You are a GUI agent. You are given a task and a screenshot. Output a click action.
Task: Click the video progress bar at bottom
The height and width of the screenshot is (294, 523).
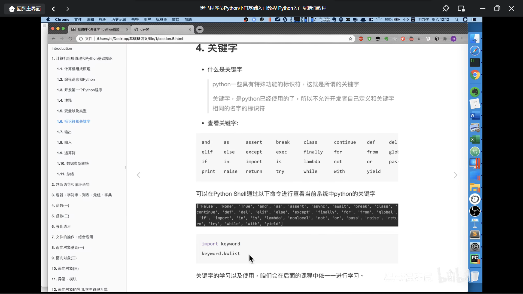(261, 292)
